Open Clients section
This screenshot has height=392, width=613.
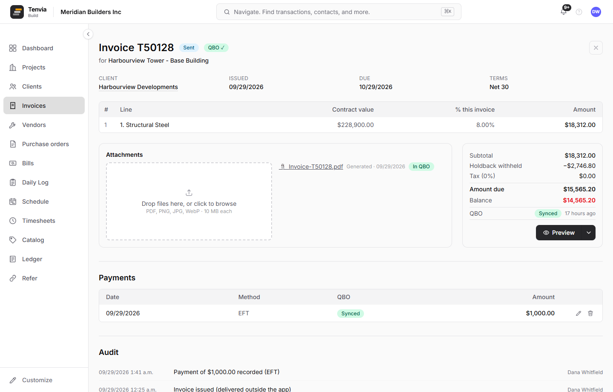[44, 86]
